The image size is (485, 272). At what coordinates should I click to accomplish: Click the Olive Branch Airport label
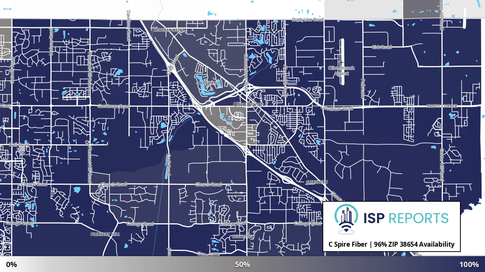click(341, 71)
